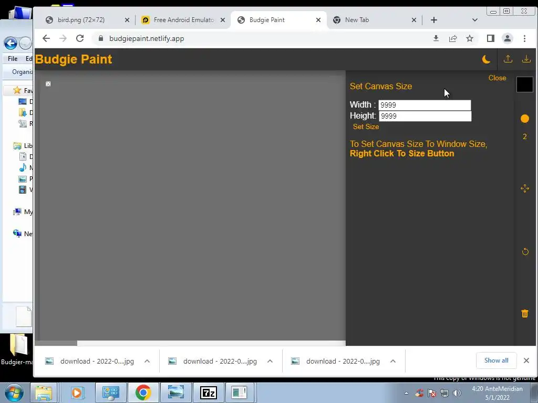Click the broken image icon on canvas
Image resolution: width=538 pixels, height=403 pixels.
[48, 83]
